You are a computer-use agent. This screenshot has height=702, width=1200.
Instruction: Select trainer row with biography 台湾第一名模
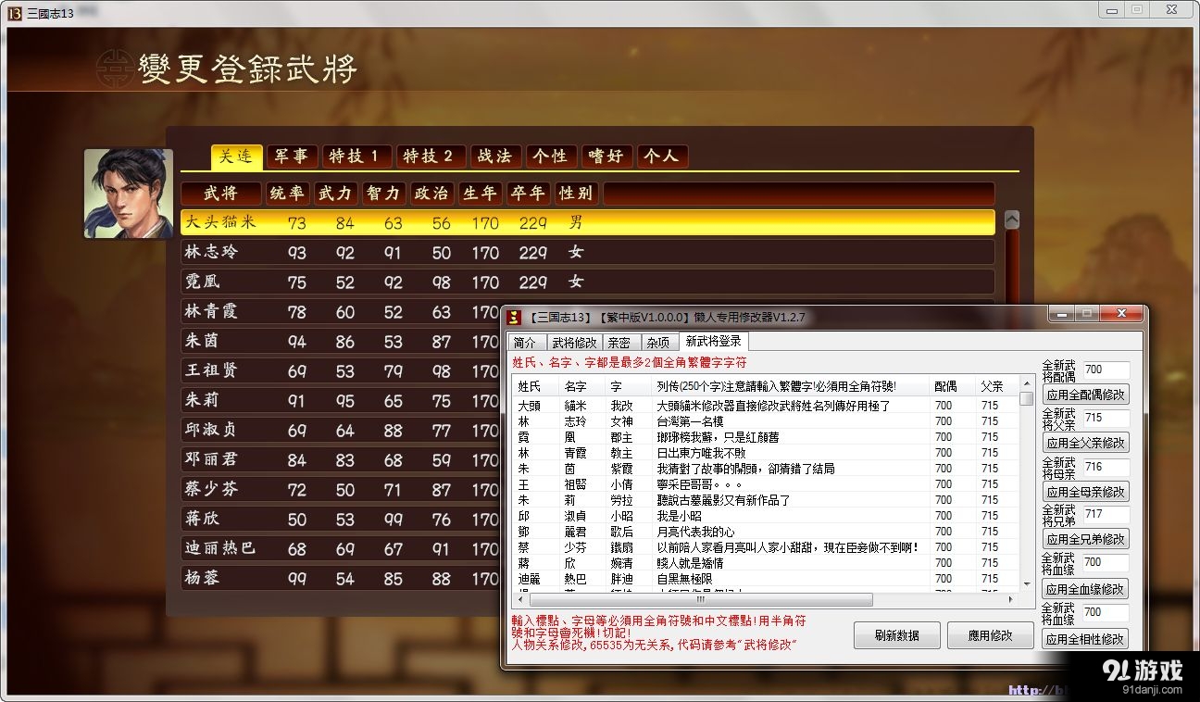pos(766,421)
